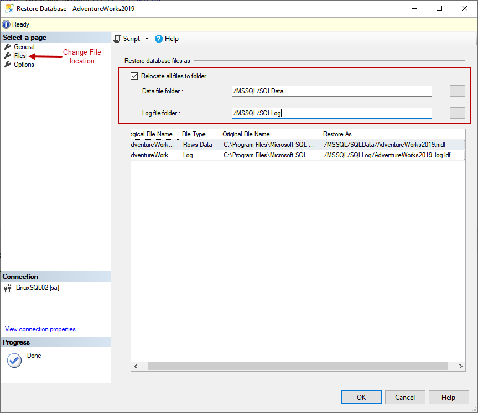Click logical file name in Rows Data row

pyautogui.click(x=155, y=145)
